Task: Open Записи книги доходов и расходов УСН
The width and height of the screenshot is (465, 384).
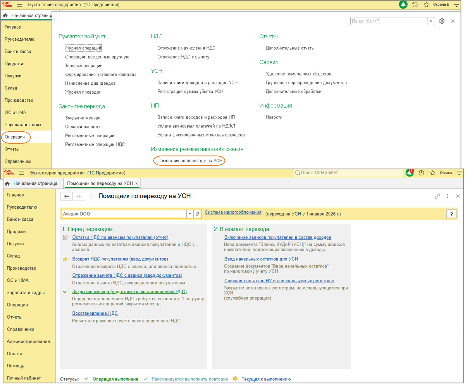Action: [x=197, y=83]
